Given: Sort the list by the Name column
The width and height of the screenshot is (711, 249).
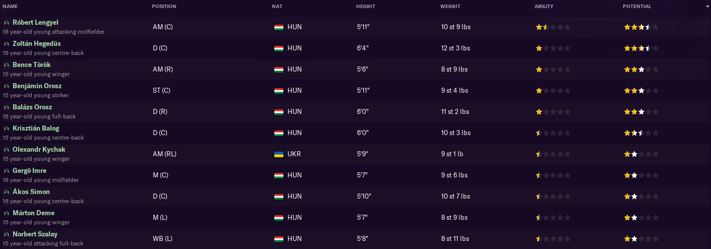Looking at the screenshot, I should coord(10,7).
